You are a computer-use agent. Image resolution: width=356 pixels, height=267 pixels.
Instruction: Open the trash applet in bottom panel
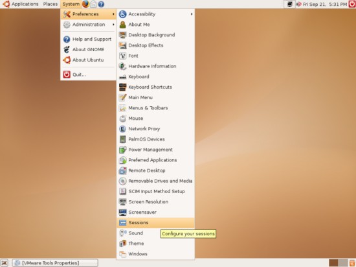(352, 263)
